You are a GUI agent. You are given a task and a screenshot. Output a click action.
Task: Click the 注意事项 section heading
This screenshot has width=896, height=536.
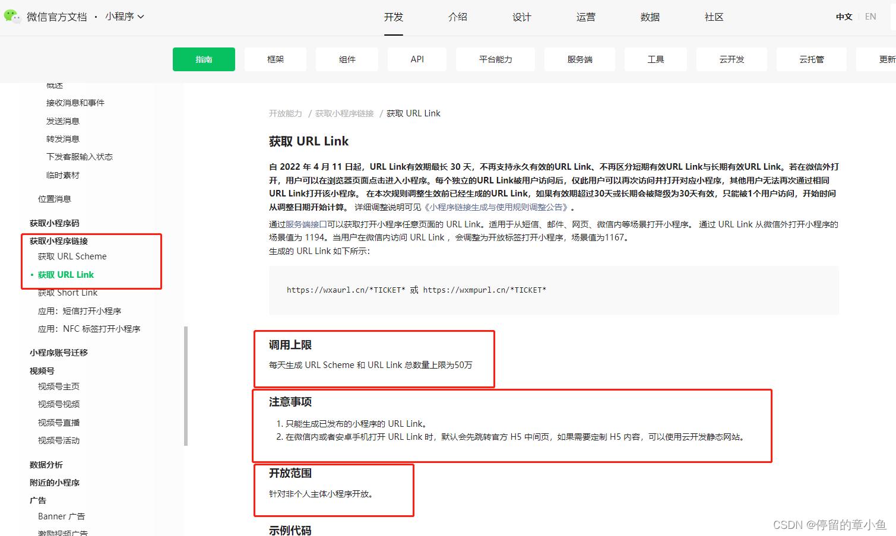(x=290, y=402)
